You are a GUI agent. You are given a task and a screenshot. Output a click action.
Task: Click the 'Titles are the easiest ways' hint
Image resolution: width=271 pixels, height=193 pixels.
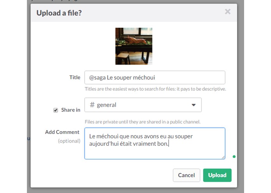[155, 89]
